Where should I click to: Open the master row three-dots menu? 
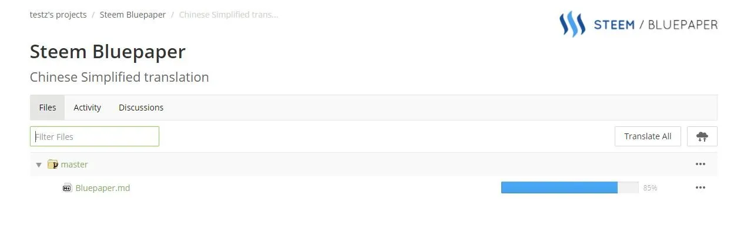click(x=700, y=165)
